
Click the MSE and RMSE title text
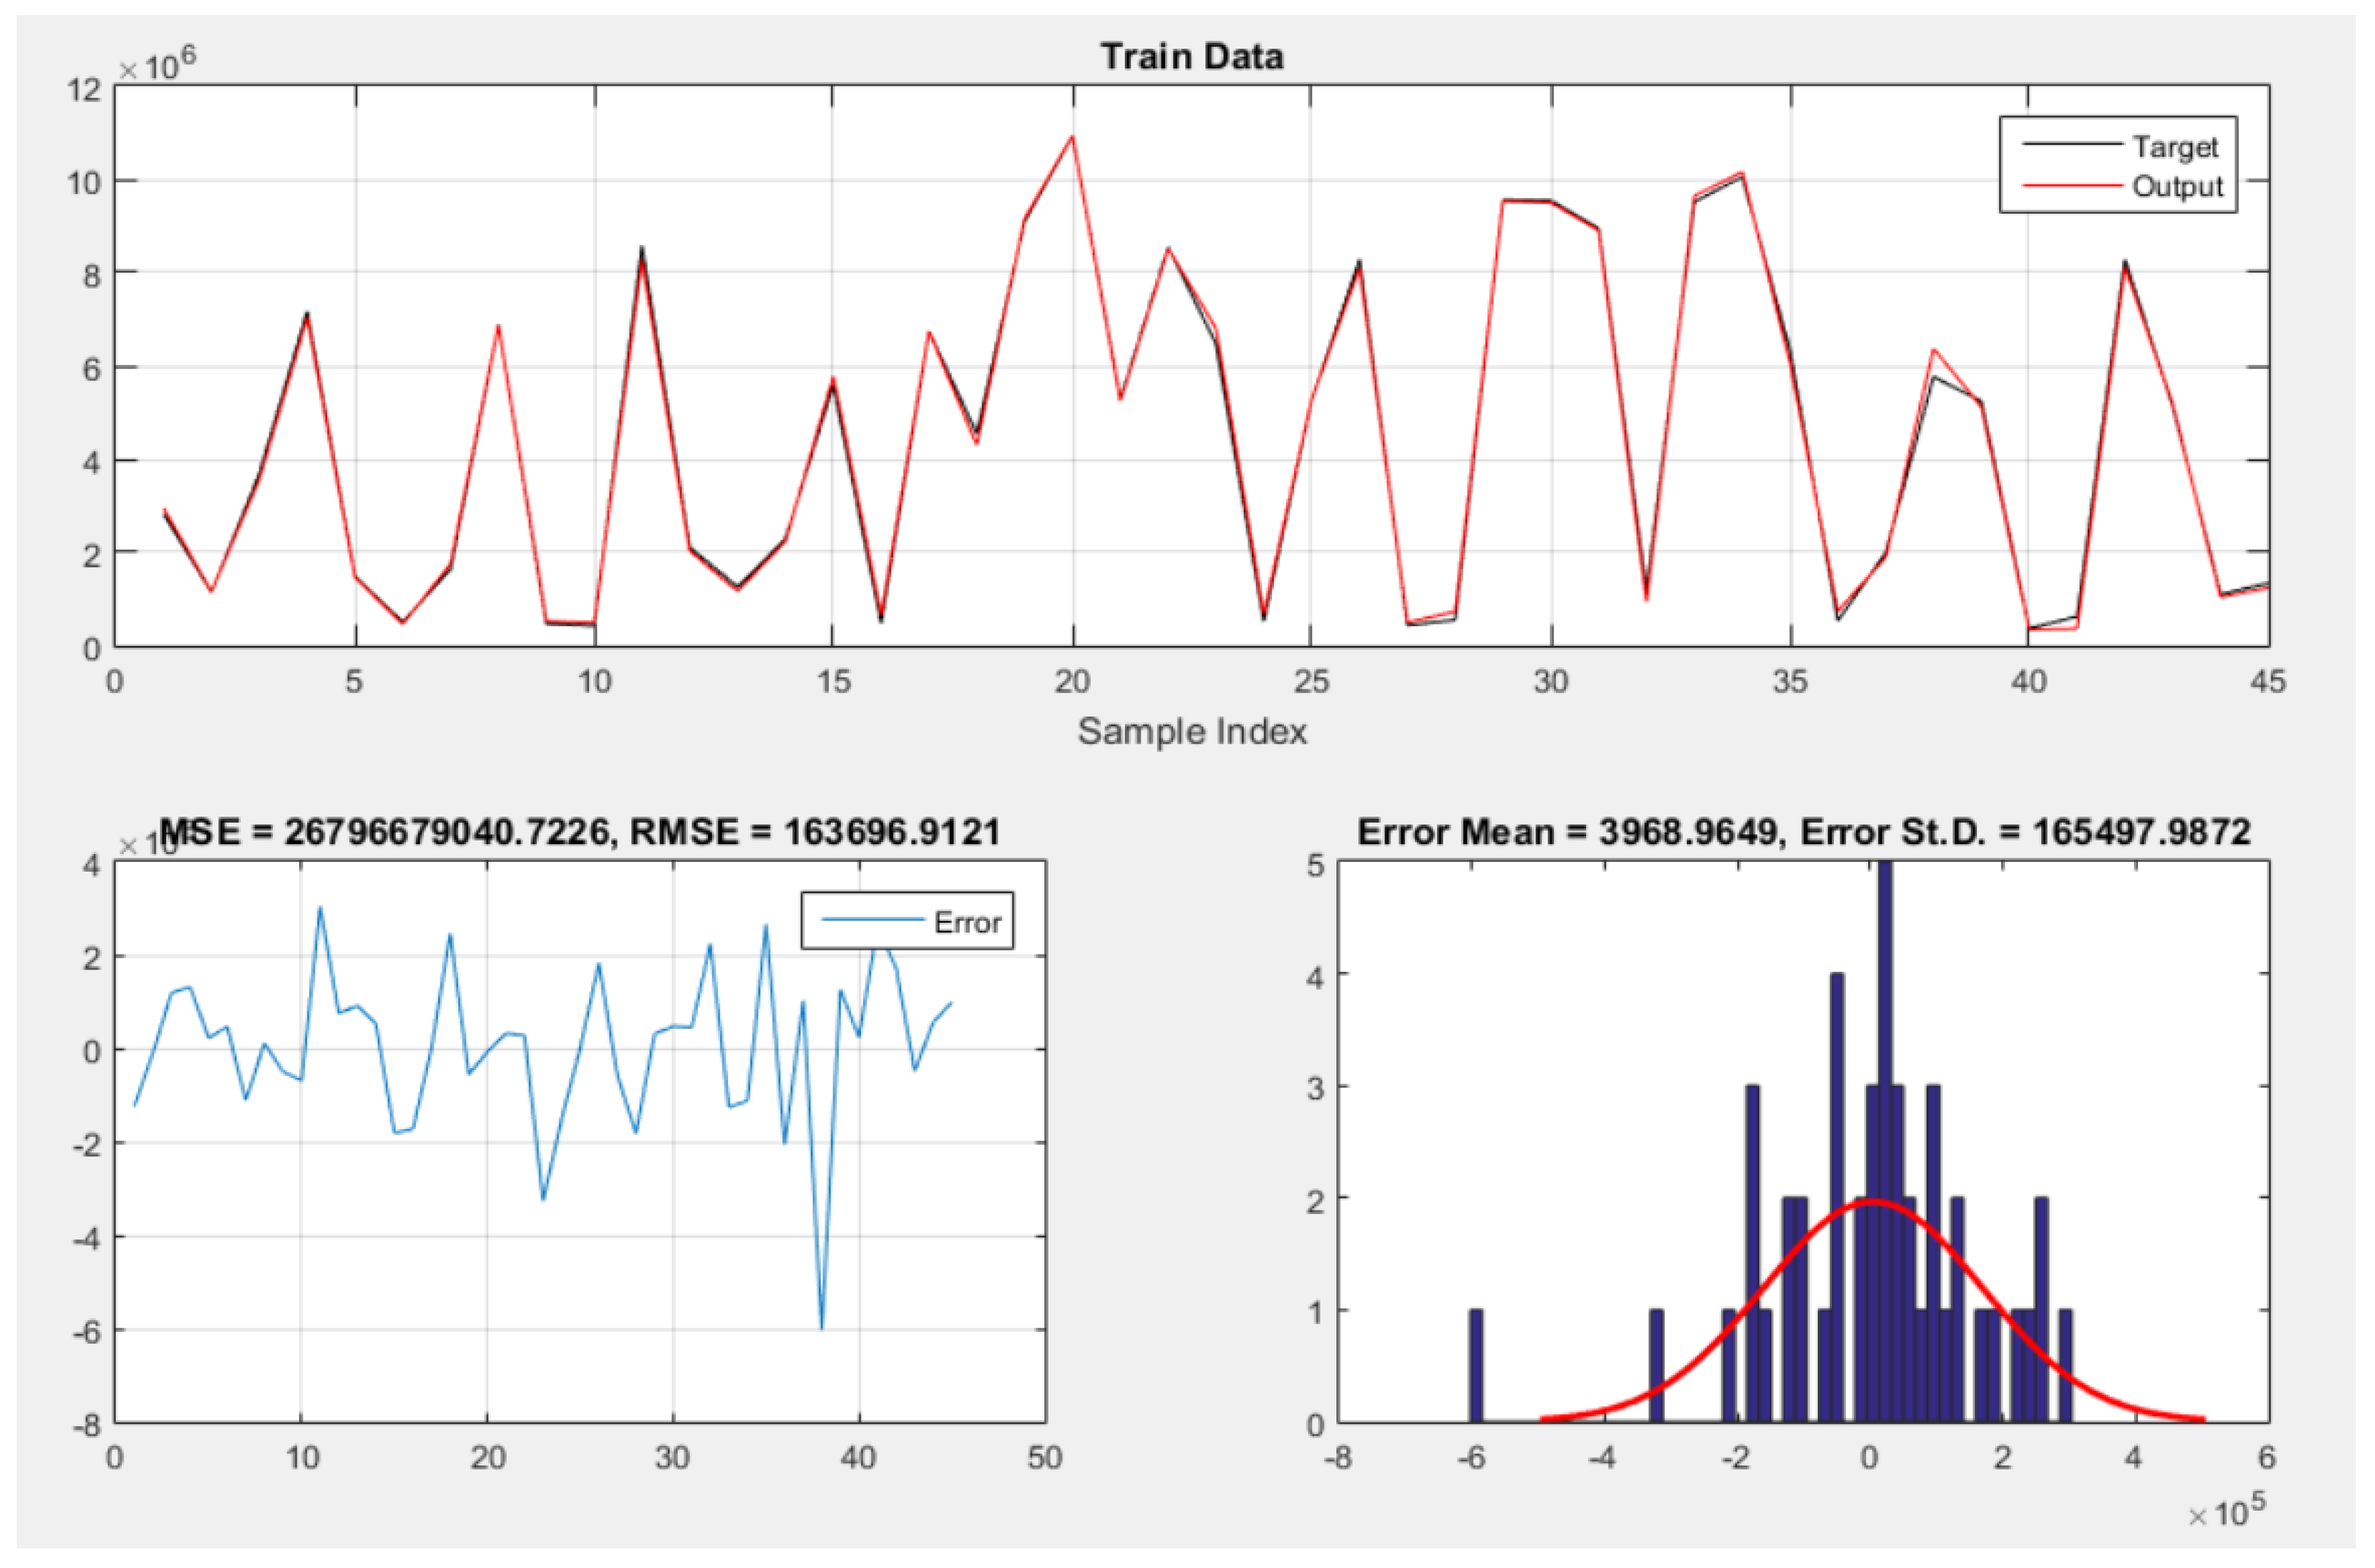point(580,831)
